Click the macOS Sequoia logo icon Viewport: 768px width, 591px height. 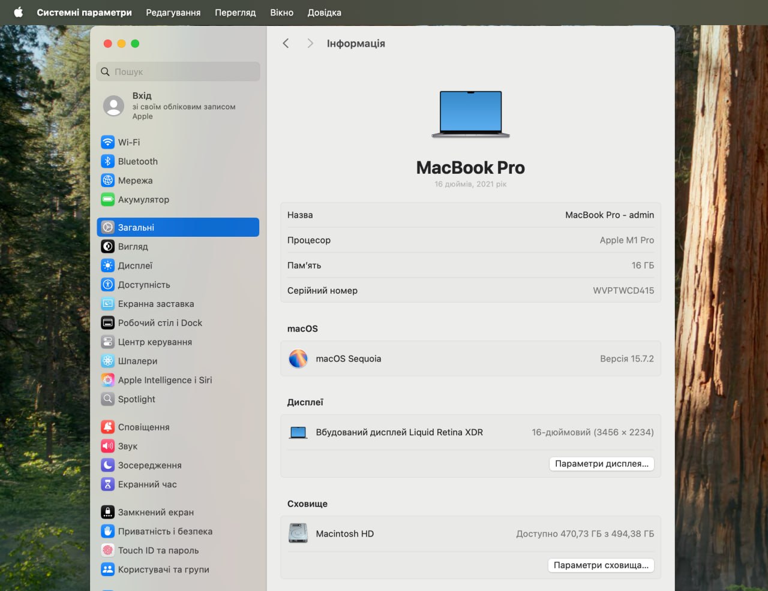coord(298,358)
